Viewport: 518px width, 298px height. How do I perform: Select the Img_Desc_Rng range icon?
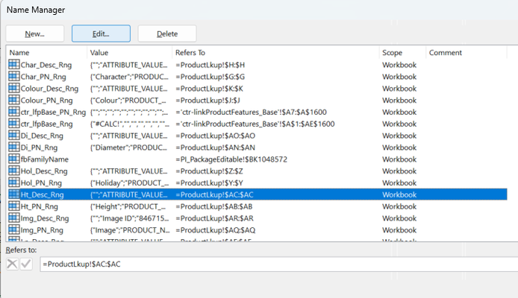coord(14,218)
